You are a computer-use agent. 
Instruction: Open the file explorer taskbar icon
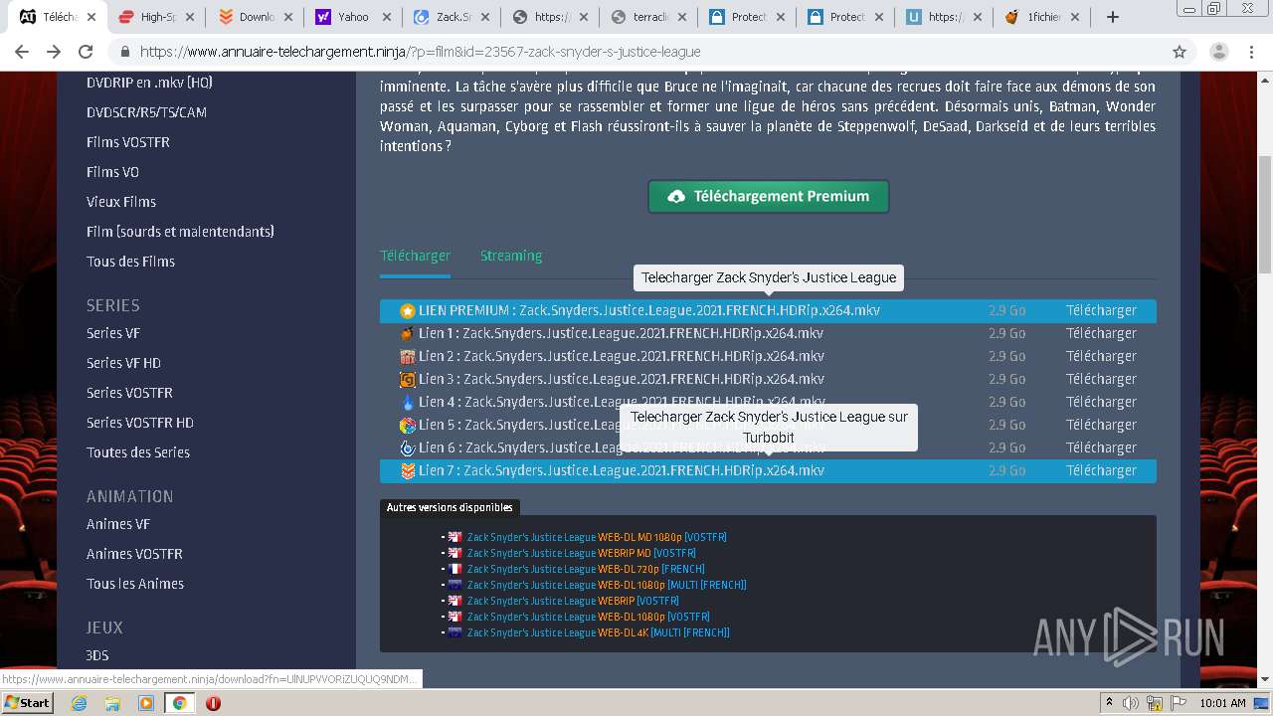[x=112, y=703]
